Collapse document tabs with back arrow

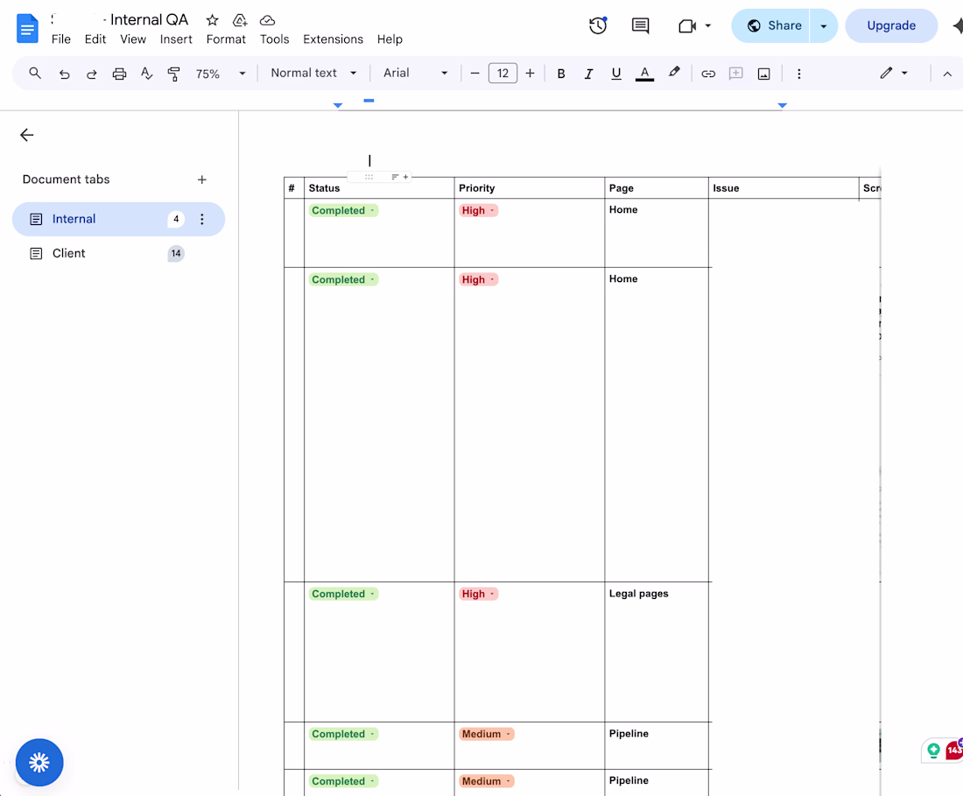coord(26,135)
